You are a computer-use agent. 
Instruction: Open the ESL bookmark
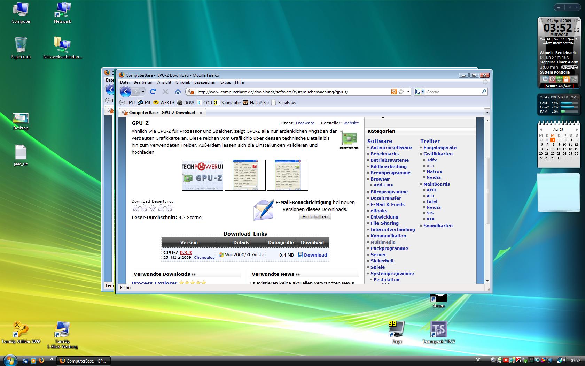144,102
